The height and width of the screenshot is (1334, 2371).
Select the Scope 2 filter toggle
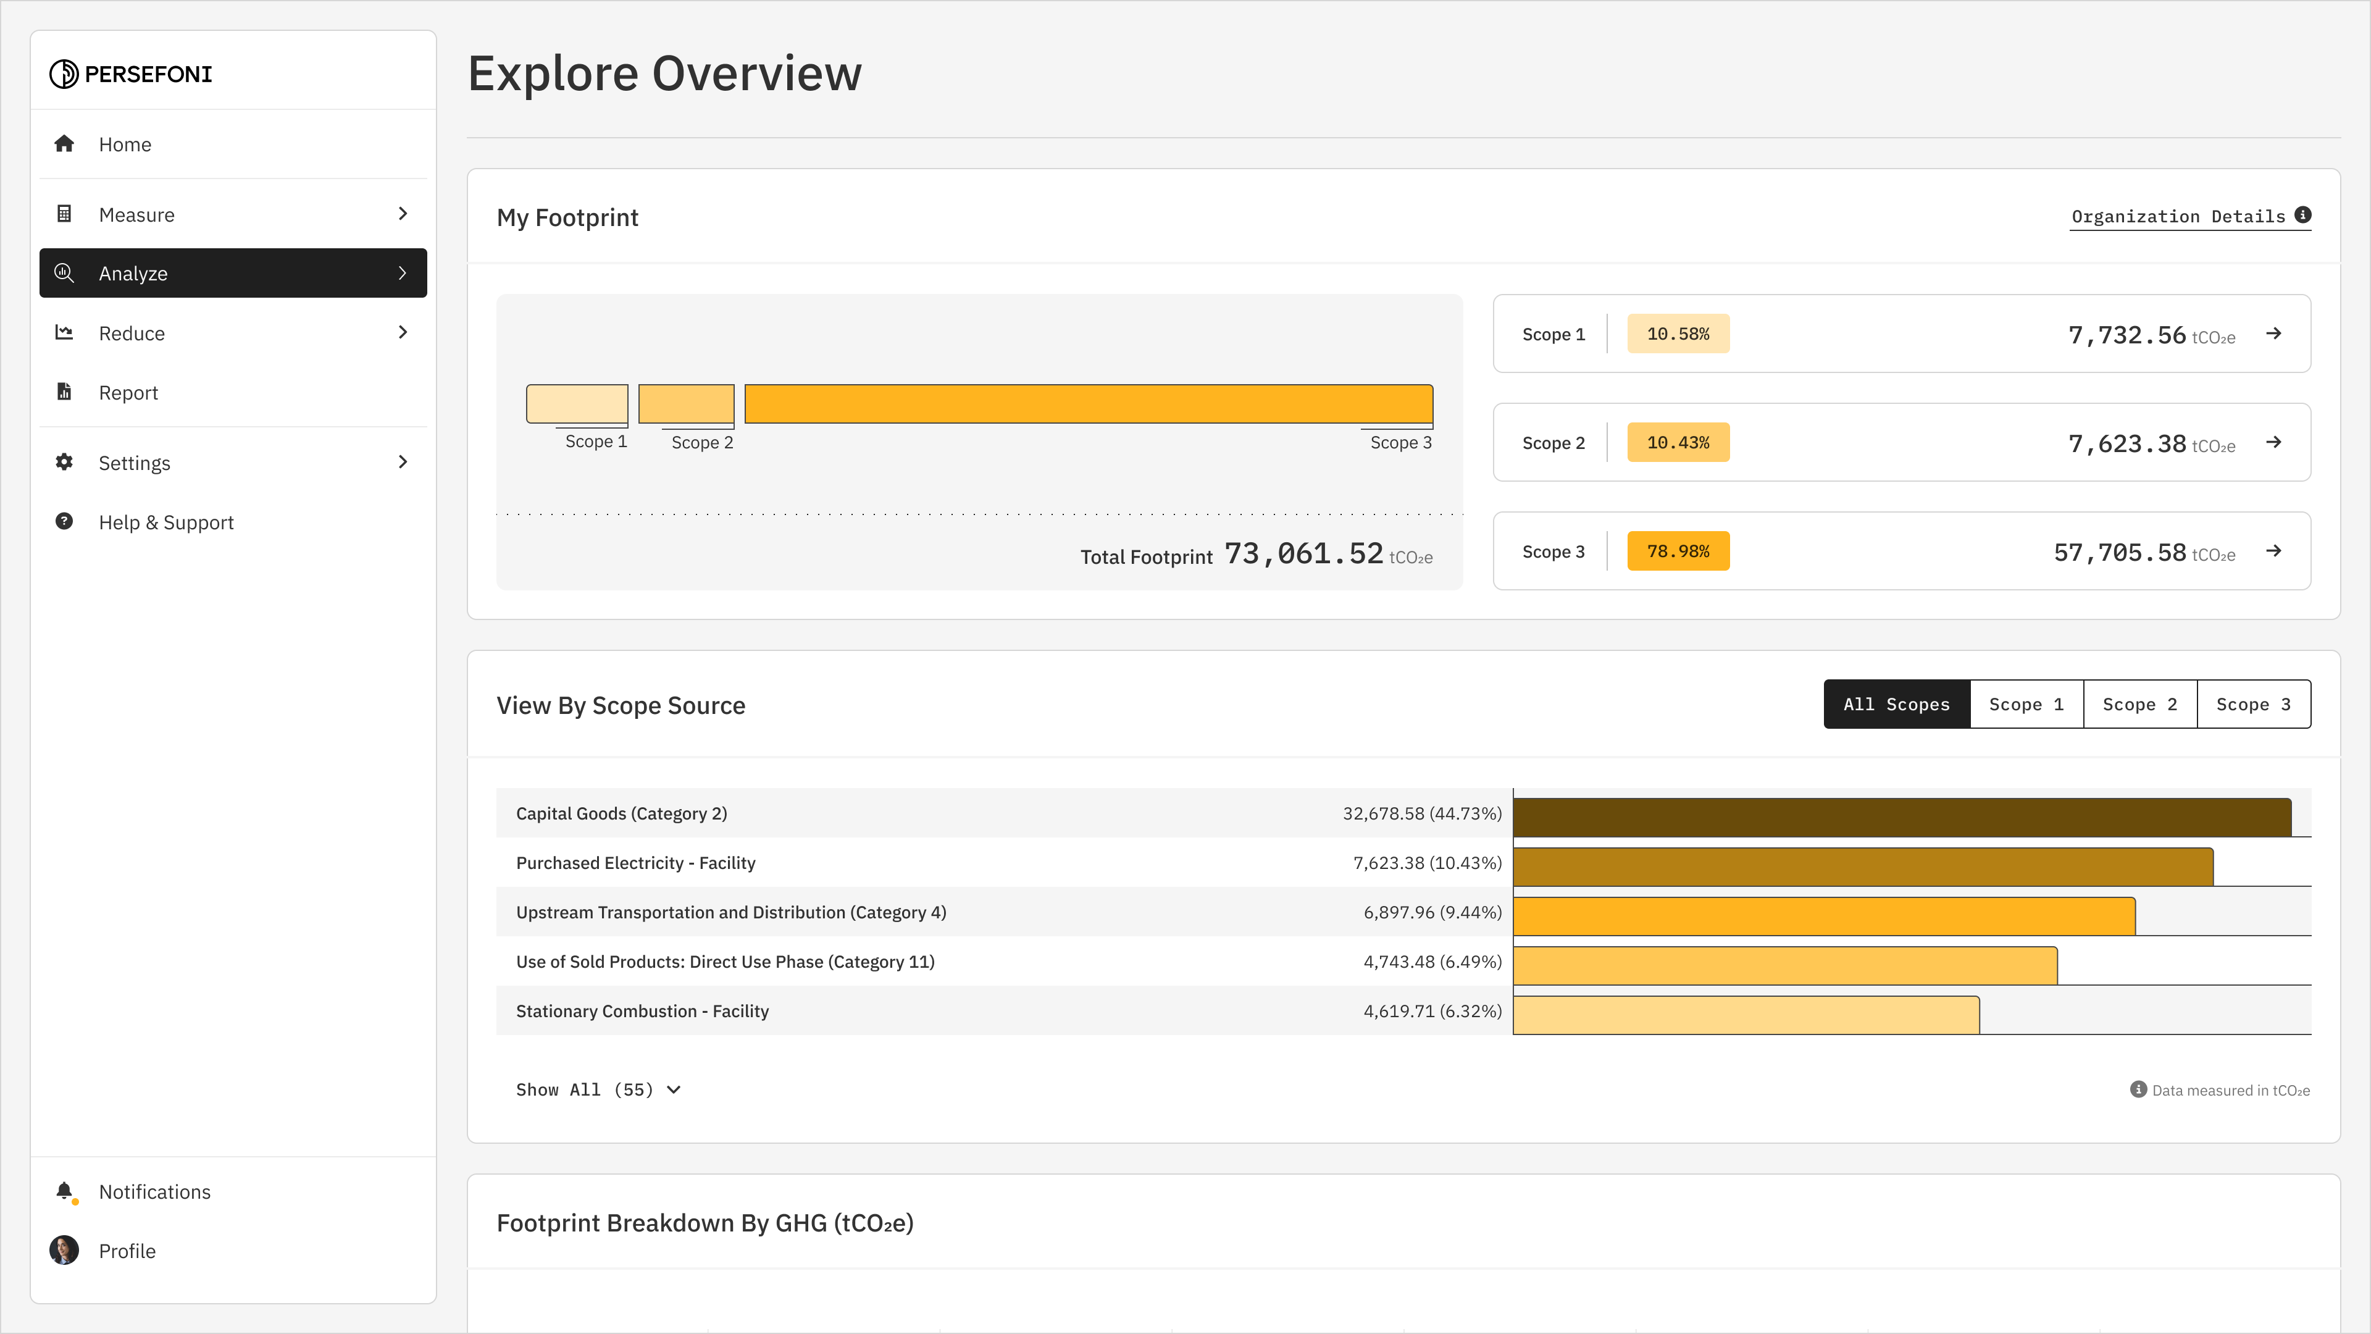[2139, 704]
